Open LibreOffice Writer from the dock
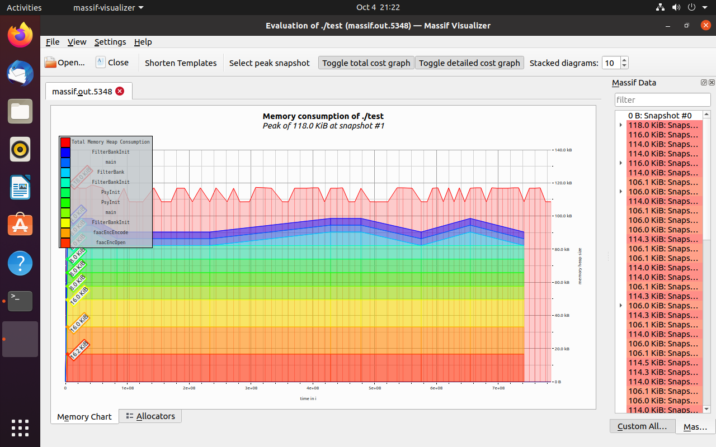 point(20,187)
